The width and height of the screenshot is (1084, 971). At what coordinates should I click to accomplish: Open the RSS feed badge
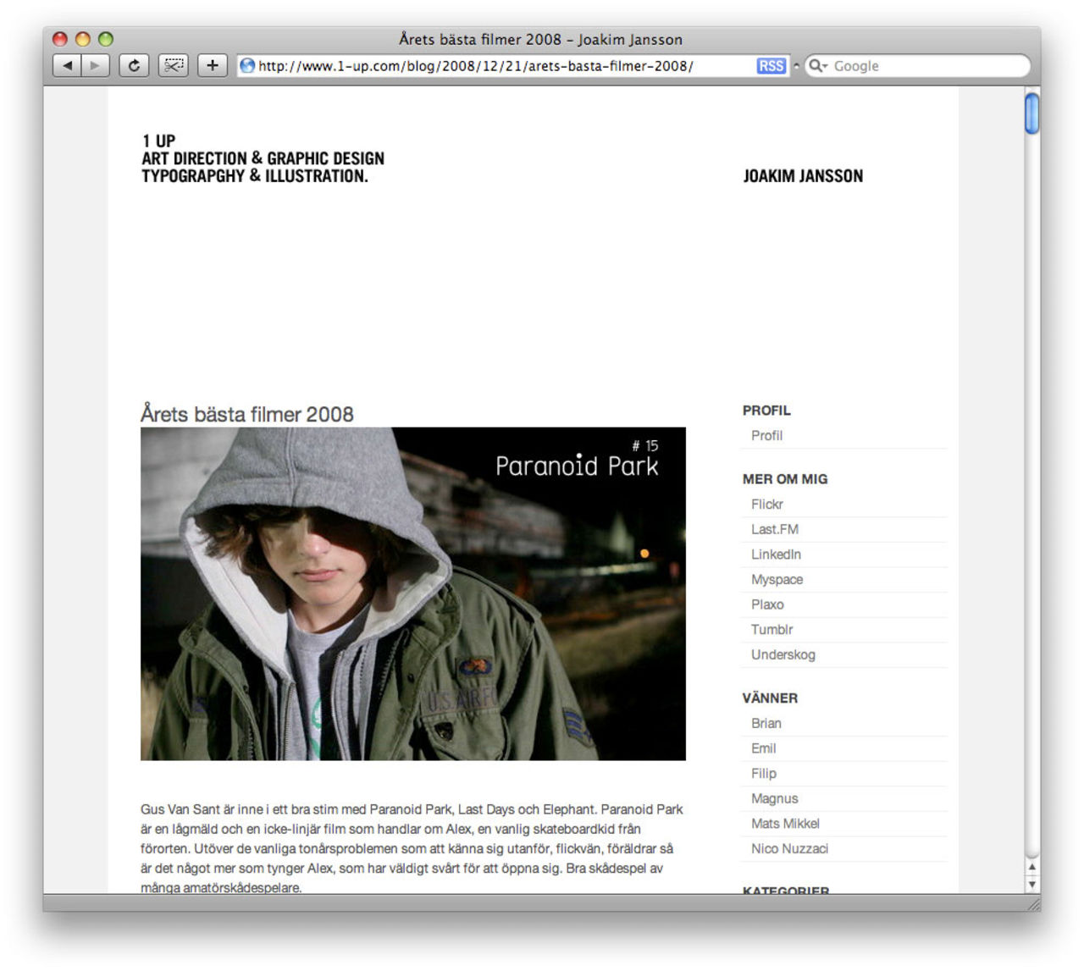click(772, 66)
